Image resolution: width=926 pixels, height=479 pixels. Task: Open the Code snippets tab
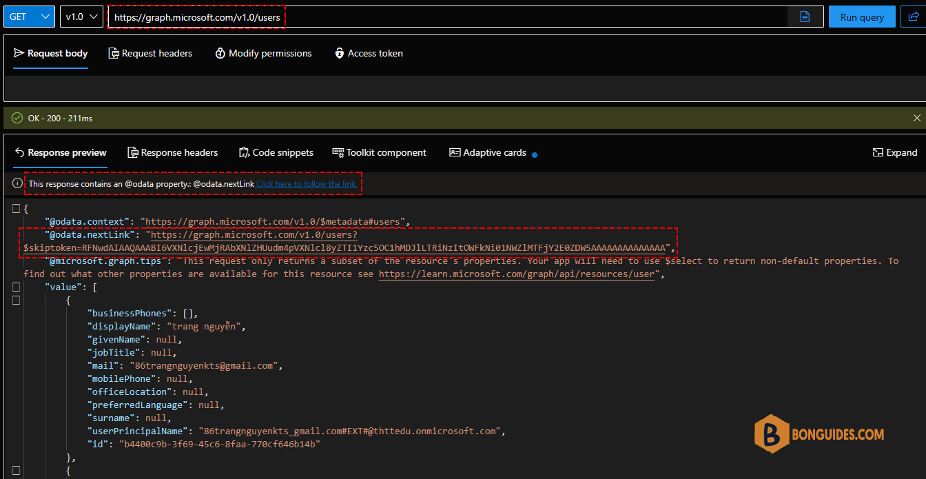coord(276,152)
